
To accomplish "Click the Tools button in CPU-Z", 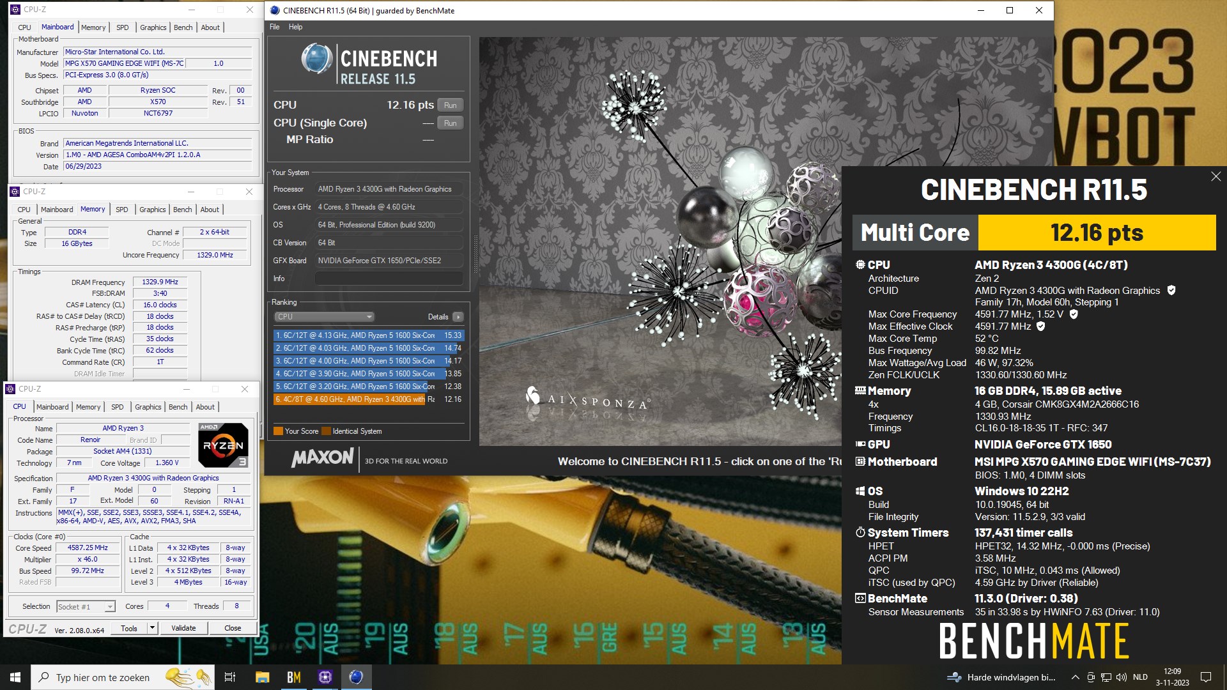I will click(129, 628).
